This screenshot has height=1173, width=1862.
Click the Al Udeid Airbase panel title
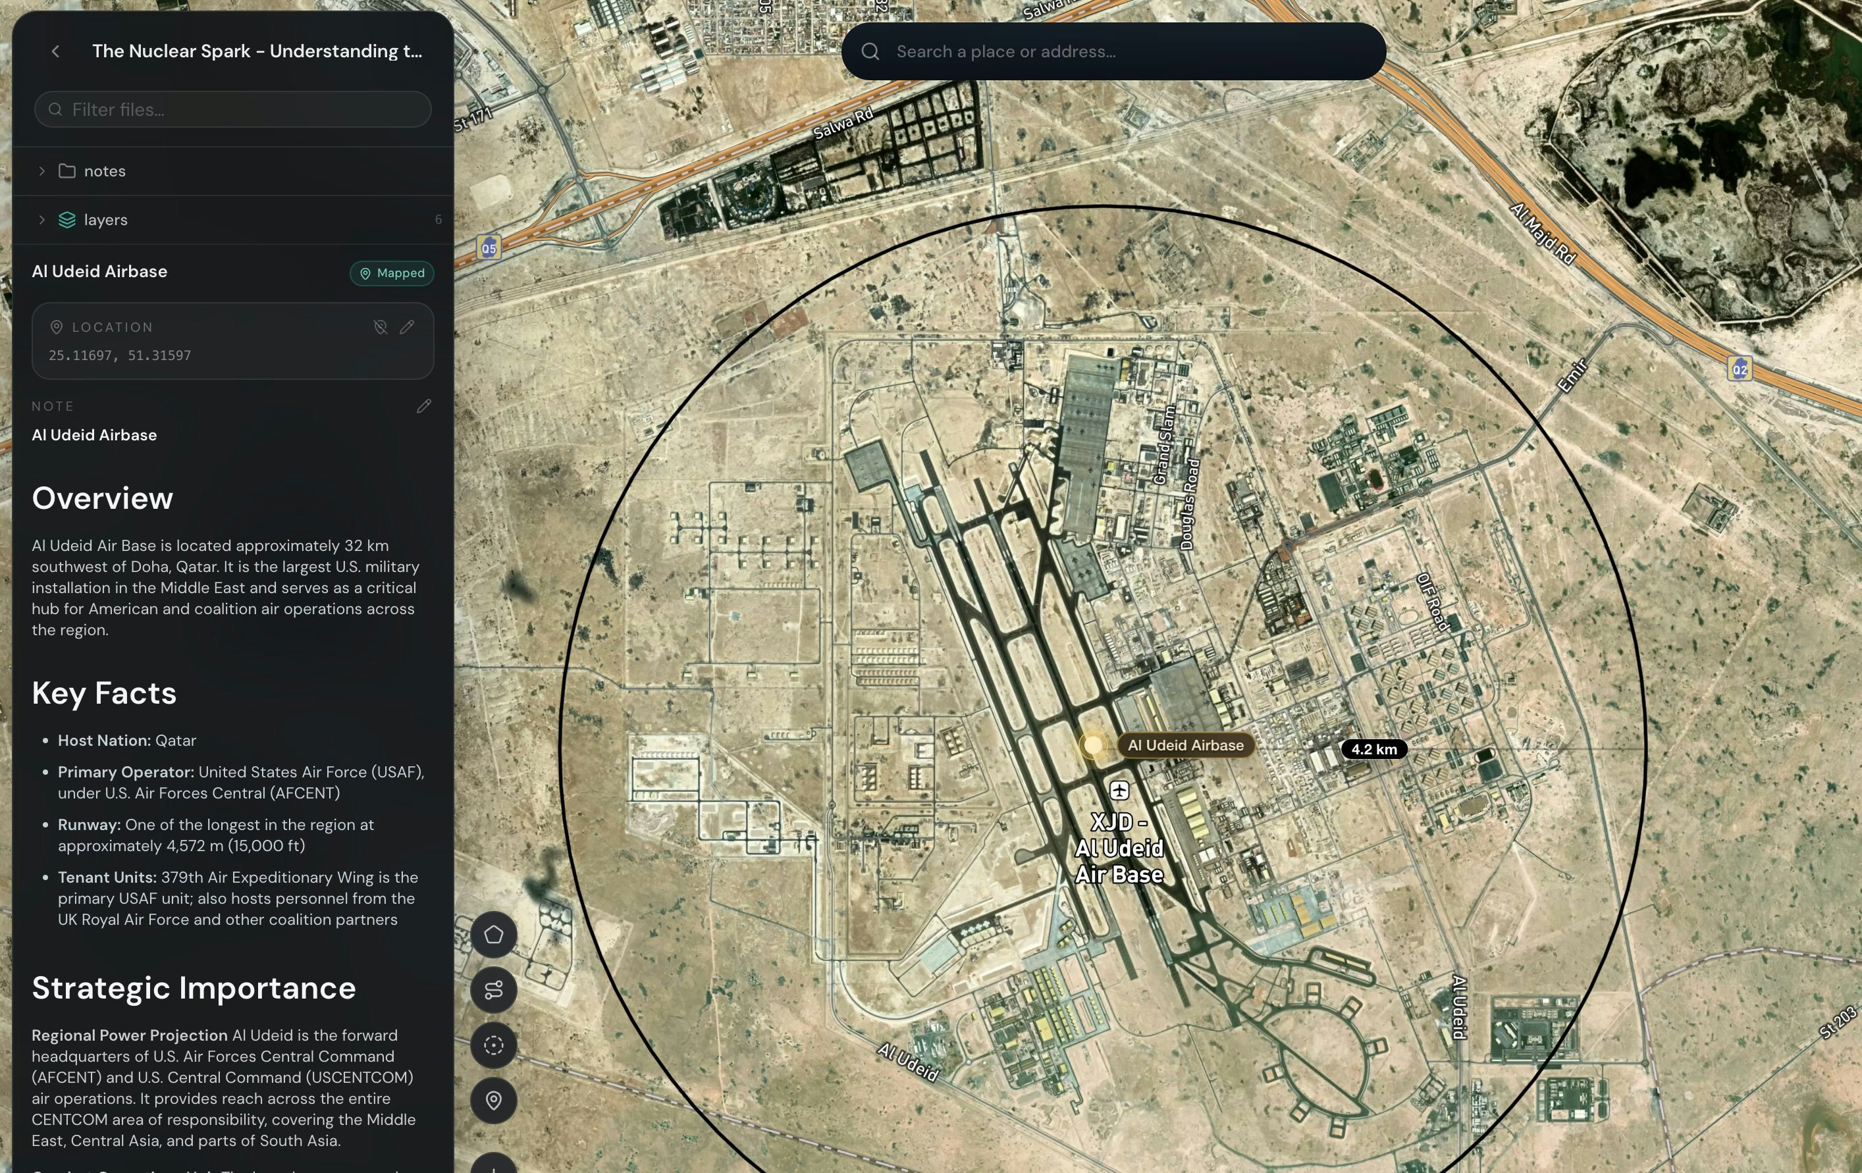[100, 271]
